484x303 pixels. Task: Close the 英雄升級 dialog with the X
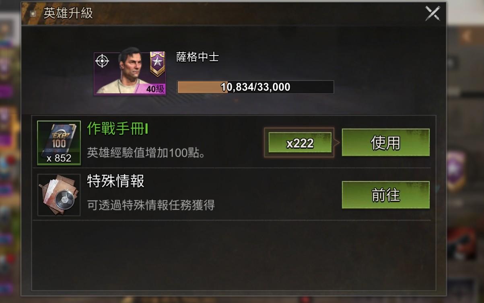coord(433,14)
